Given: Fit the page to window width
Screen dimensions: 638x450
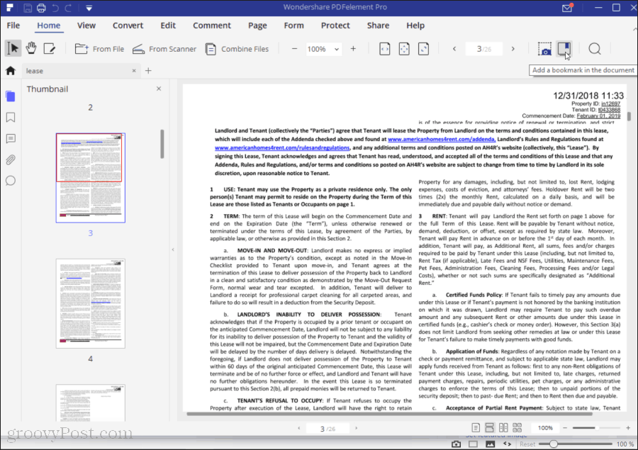Looking at the screenshot, I should (384, 48).
